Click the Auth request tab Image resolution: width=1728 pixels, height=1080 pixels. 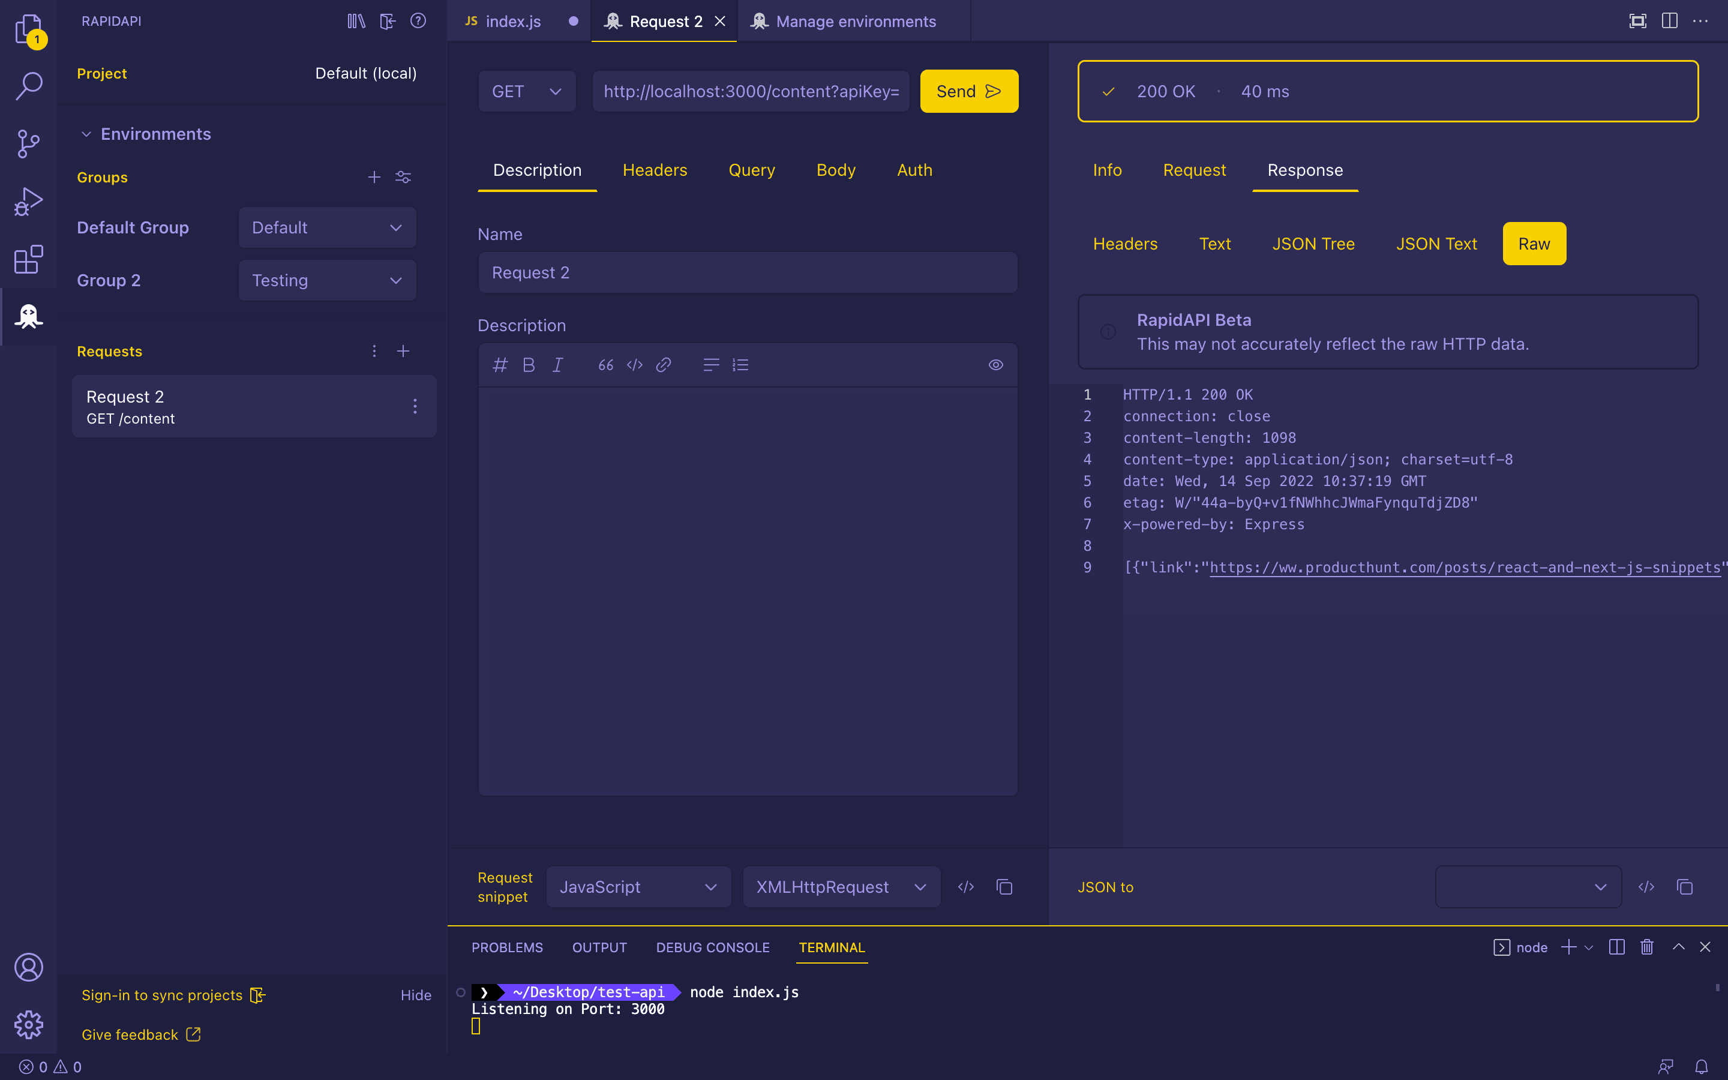[914, 169]
